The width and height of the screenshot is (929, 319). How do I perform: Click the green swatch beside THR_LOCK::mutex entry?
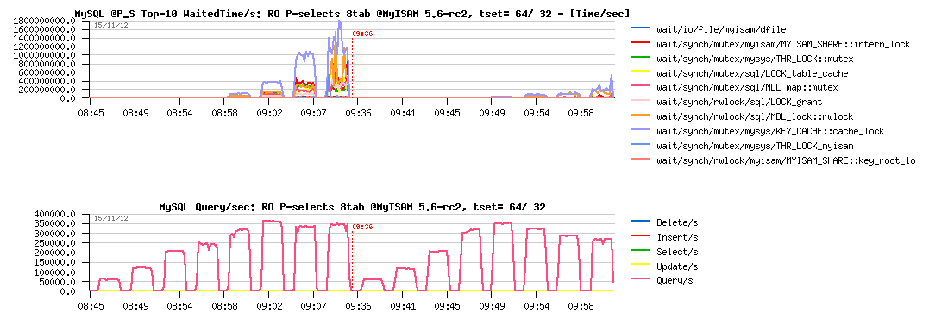(640, 58)
